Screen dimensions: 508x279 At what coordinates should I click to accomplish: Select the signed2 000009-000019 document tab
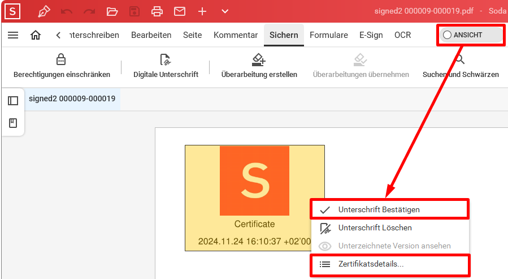72,98
